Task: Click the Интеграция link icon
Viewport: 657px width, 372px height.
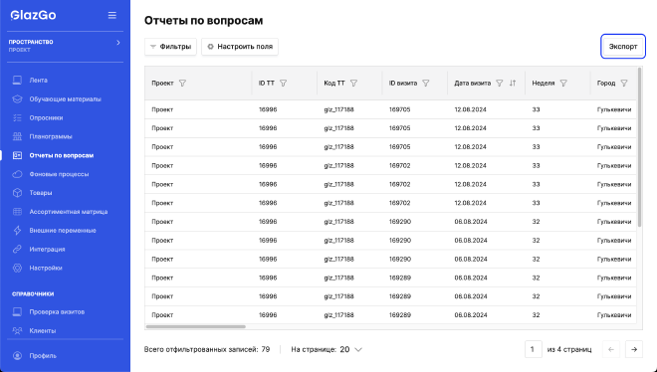Action: [x=17, y=249]
